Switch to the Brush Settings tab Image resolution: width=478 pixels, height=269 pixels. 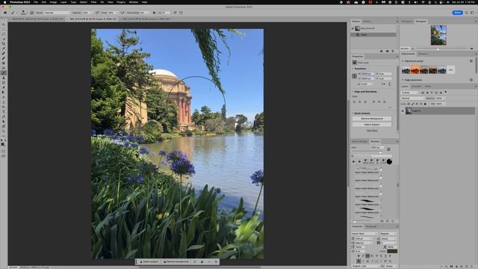(x=360, y=141)
